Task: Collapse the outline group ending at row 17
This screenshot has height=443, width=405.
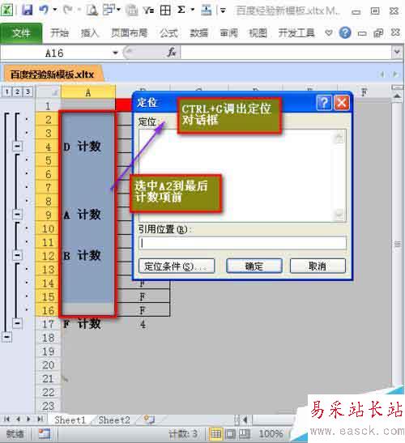Action: tap(17, 323)
